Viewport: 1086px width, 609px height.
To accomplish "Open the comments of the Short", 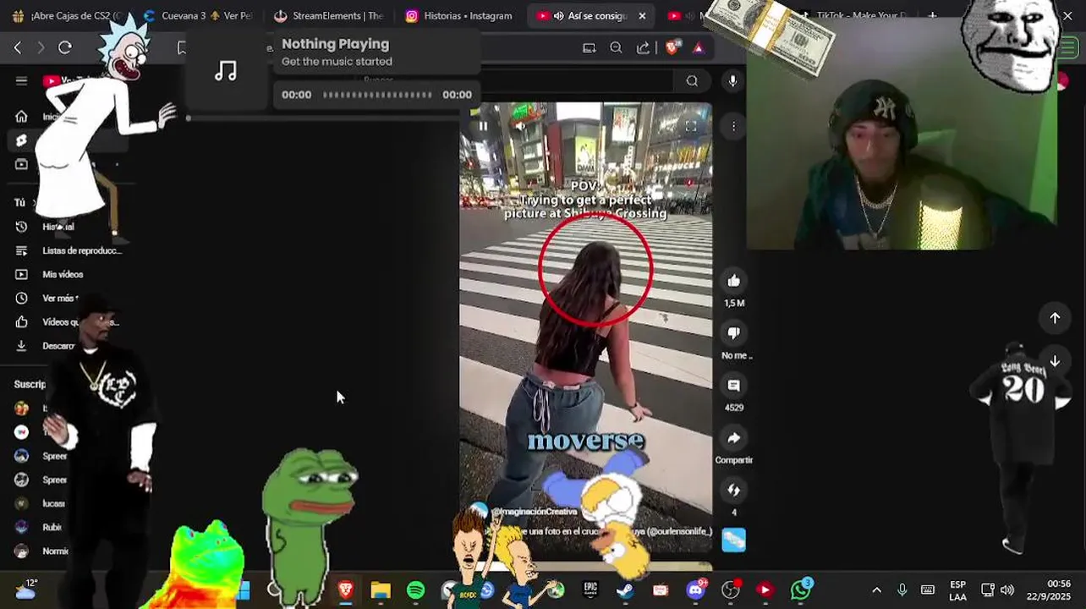I will pyautogui.click(x=733, y=386).
